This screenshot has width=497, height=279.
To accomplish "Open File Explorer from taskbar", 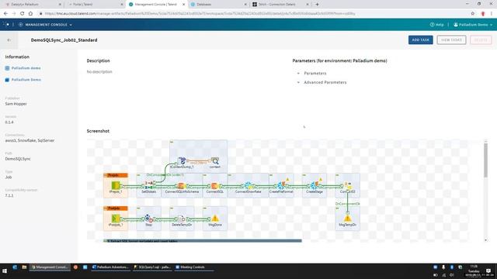I will [24, 267].
